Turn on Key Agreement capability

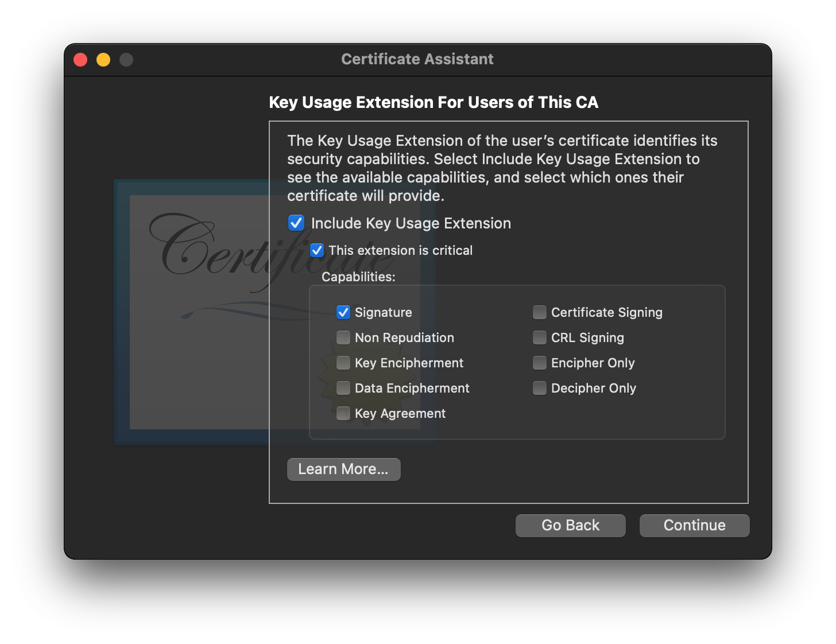pyautogui.click(x=343, y=413)
